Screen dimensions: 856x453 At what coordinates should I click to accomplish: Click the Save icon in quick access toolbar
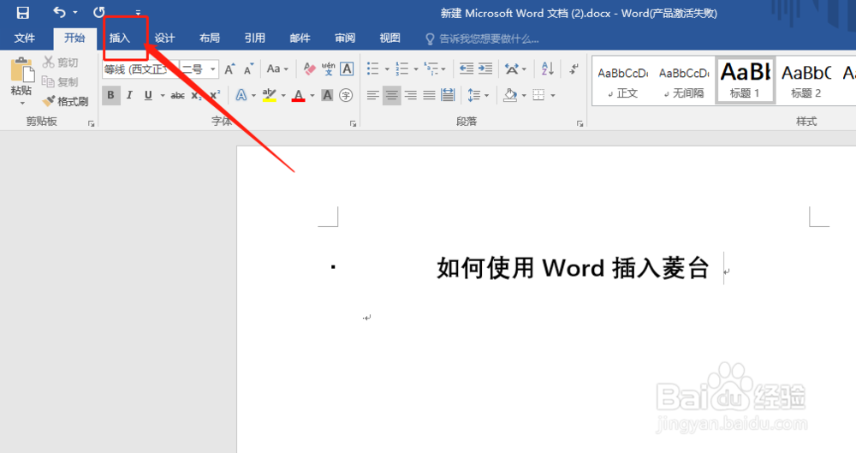22,13
